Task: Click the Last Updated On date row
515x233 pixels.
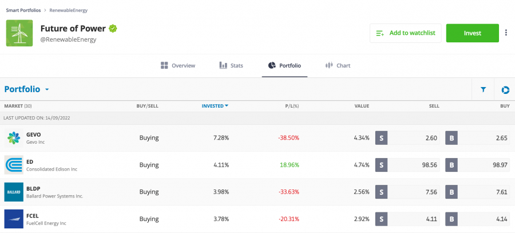Action: [257, 118]
